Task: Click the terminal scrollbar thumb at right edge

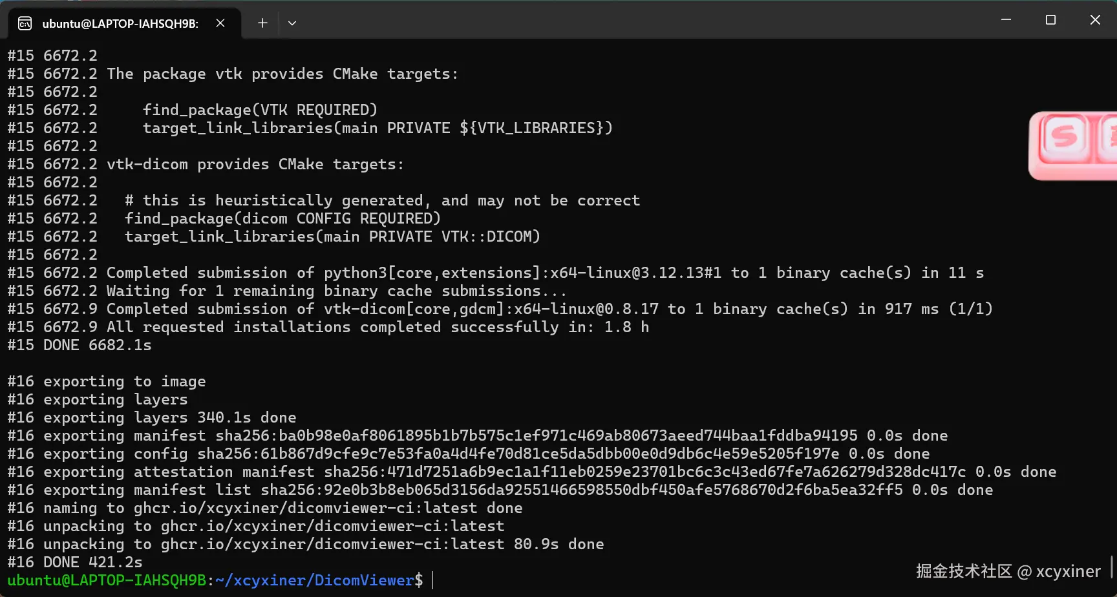Action: 1112,567
